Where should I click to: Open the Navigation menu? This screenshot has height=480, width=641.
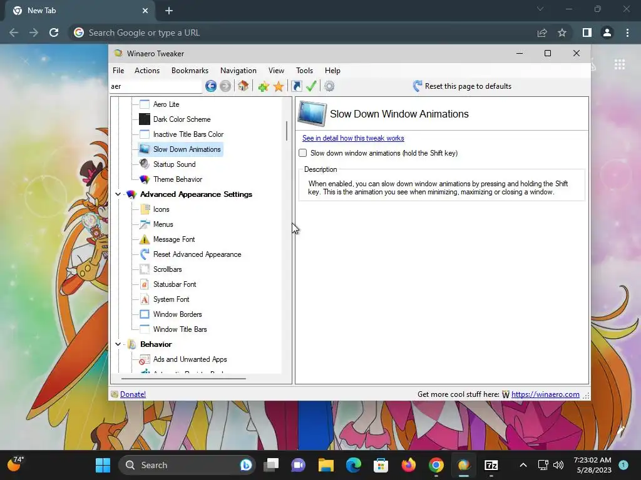pos(238,70)
